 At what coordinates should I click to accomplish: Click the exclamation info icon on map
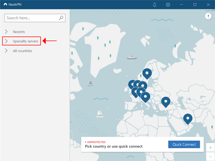209,16
